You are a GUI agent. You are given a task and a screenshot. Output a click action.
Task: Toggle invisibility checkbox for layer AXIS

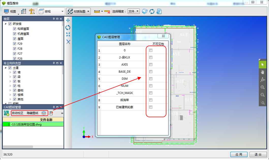click(x=151, y=65)
